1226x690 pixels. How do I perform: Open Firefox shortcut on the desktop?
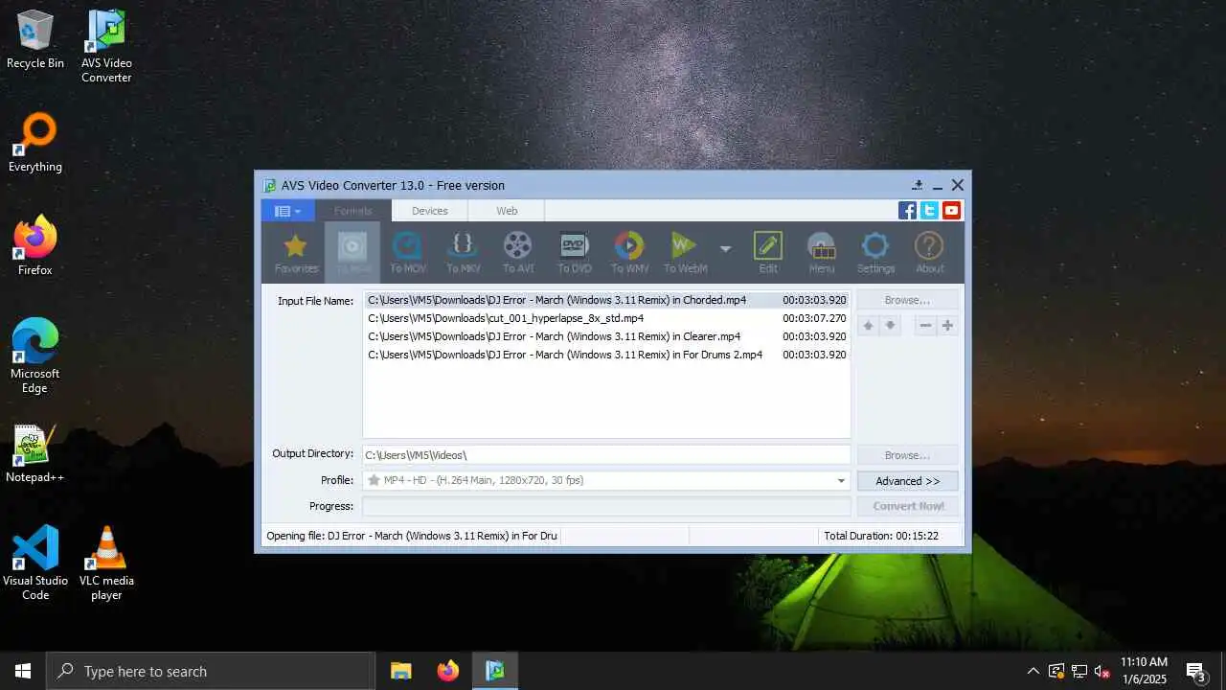coord(35,247)
